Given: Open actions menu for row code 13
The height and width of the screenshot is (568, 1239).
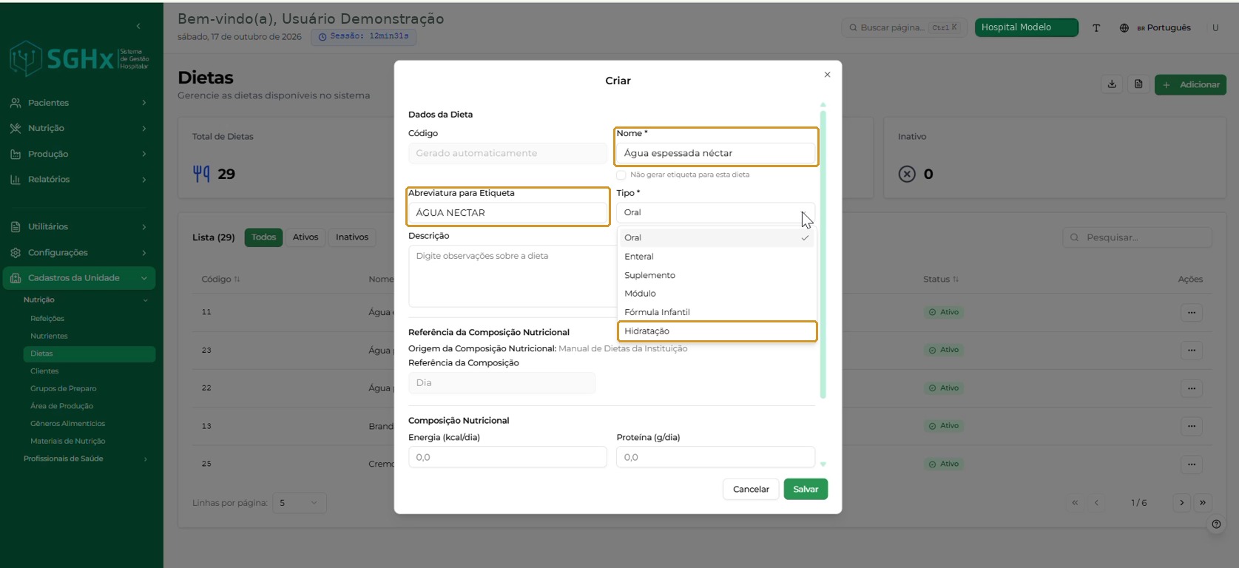Looking at the screenshot, I should point(1191,426).
